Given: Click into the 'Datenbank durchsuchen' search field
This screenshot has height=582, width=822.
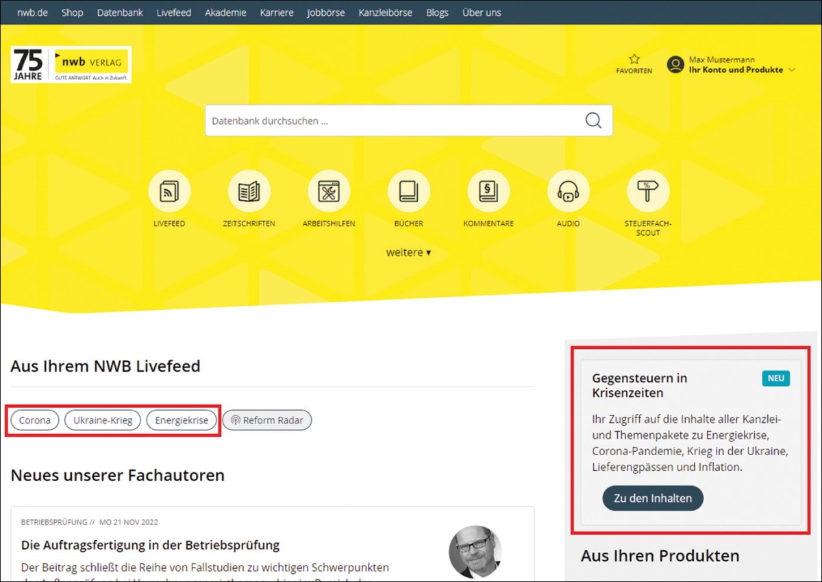Looking at the screenshot, I should click(390, 121).
